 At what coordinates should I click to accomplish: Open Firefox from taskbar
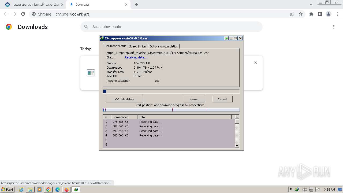pyautogui.click(x=66, y=190)
